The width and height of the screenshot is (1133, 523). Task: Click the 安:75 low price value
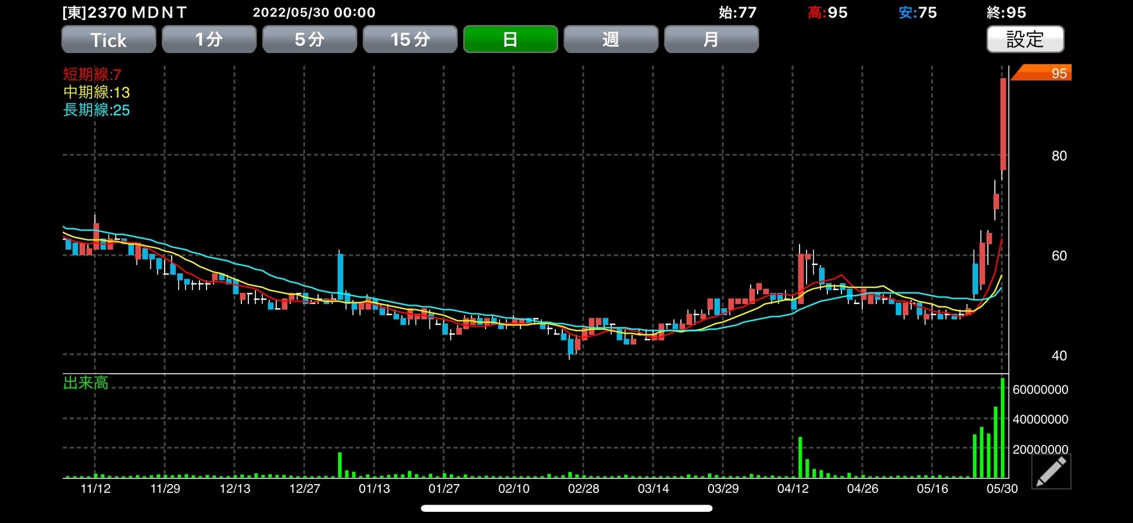point(918,12)
